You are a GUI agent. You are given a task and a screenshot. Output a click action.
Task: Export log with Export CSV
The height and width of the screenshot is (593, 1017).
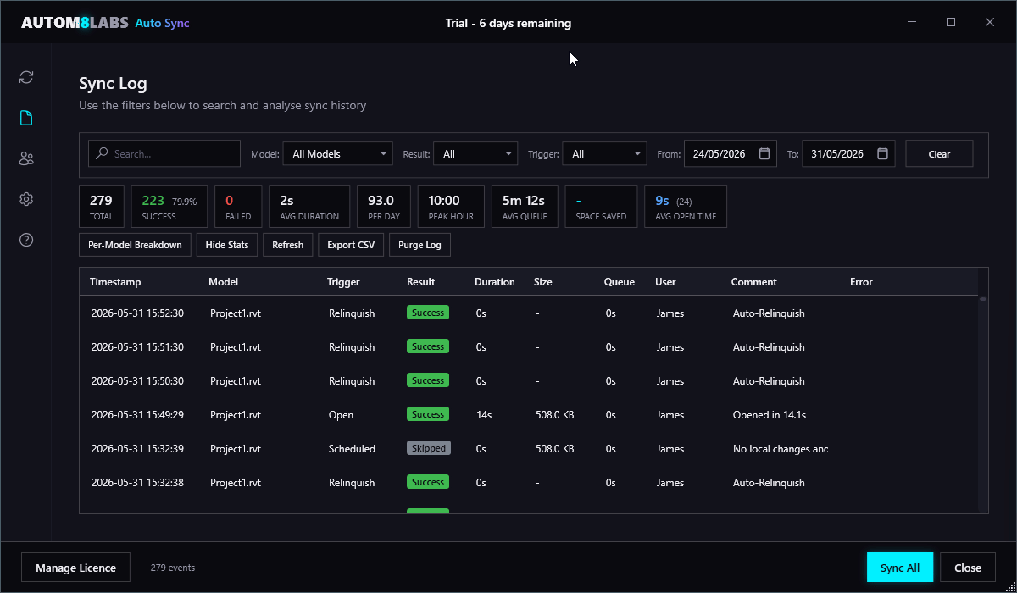[x=351, y=245]
